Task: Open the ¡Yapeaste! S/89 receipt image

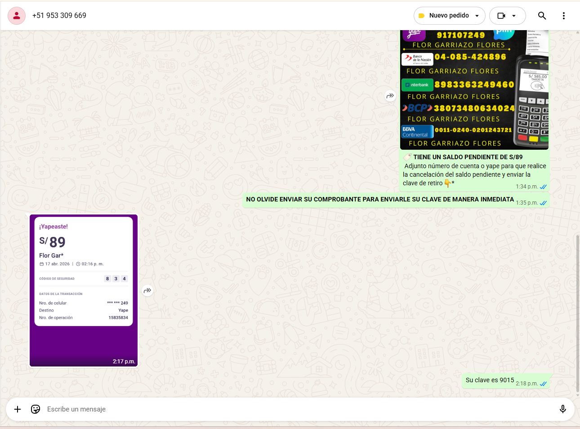Action: [x=84, y=290]
